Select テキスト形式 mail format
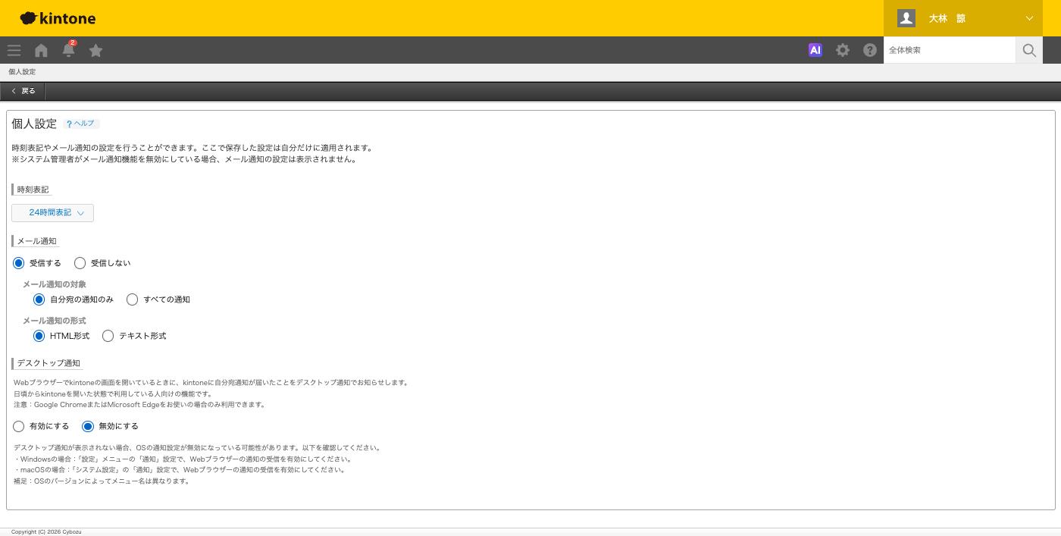Image resolution: width=1061 pixels, height=536 pixels. click(x=108, y=336)
